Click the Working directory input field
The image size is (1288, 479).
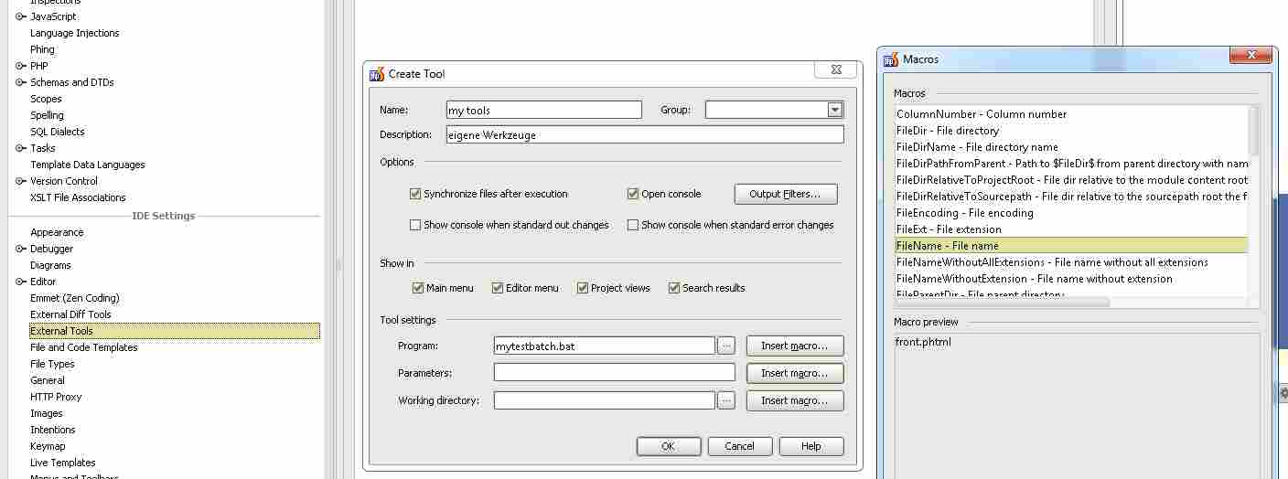click(x=605, y=400)
